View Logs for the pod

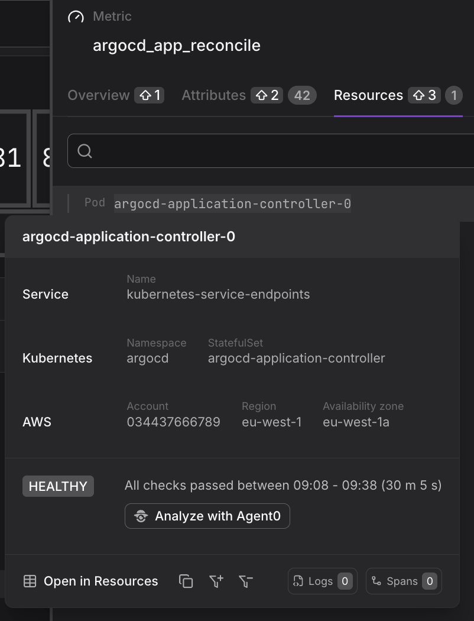322,581
